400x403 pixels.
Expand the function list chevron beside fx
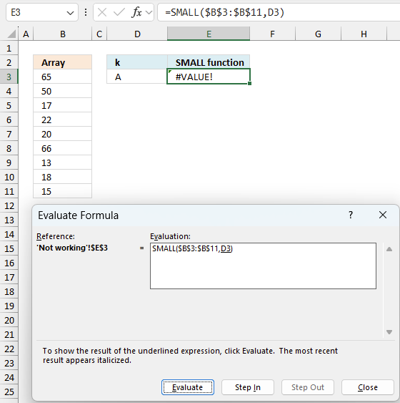tap(149, 12)
